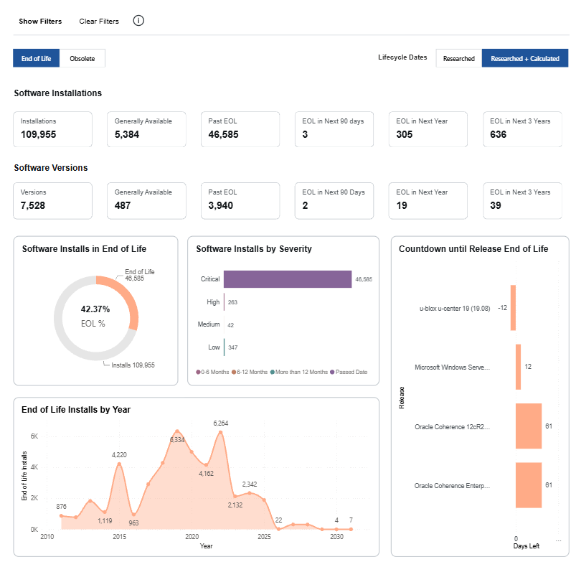Switch to Obsolete view

tap(82, 58)
